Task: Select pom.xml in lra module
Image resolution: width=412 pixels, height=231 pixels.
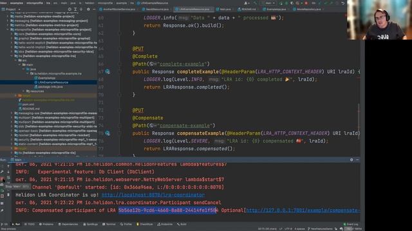Action: [x=26, y=104]
